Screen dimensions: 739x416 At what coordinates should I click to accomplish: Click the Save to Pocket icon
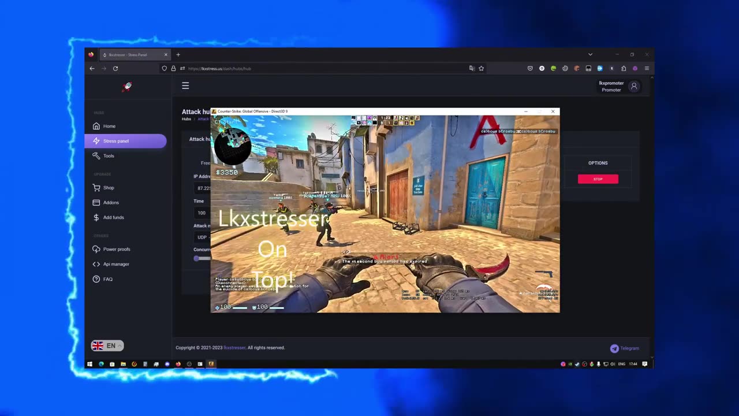[x=530, y=68]
